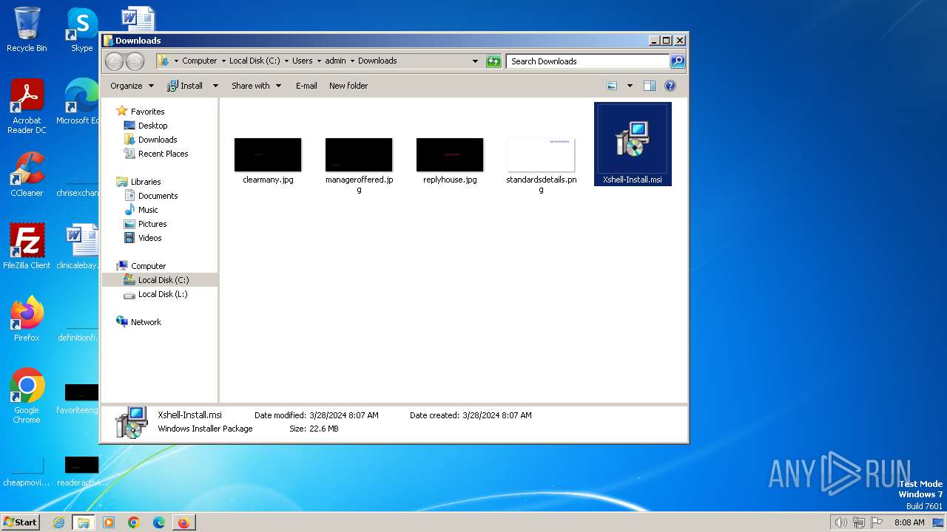Viewport: 947px width, 532px height.
Task: Click Windows Explorer taskbar button
Action: (x=83, y=522)
